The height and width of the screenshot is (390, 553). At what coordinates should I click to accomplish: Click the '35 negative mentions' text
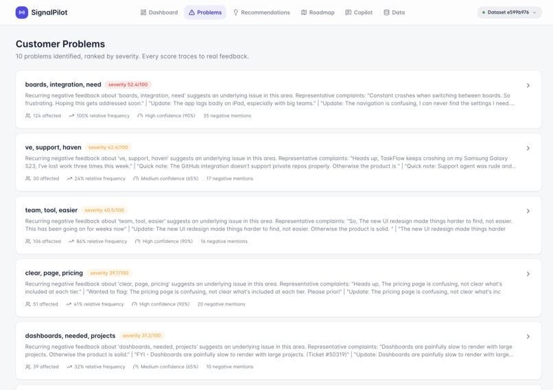227,116
